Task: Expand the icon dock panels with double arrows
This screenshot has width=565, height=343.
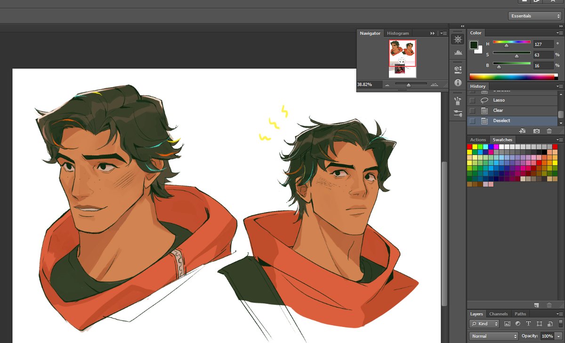Action: click(462, 26)
